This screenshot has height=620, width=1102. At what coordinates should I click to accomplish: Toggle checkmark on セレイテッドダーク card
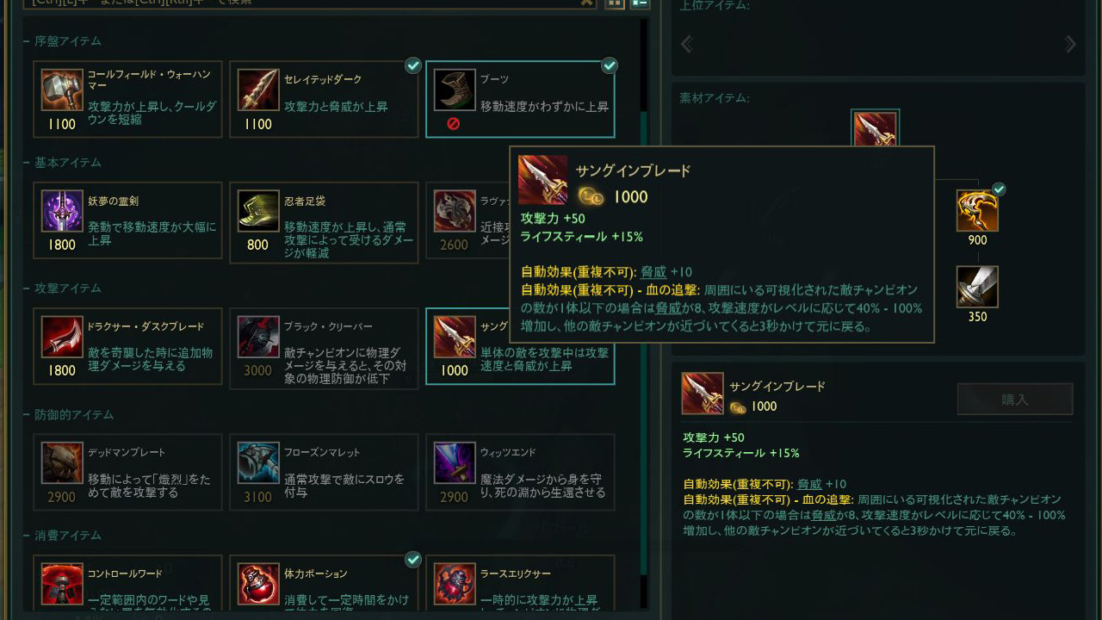(413, 65)
